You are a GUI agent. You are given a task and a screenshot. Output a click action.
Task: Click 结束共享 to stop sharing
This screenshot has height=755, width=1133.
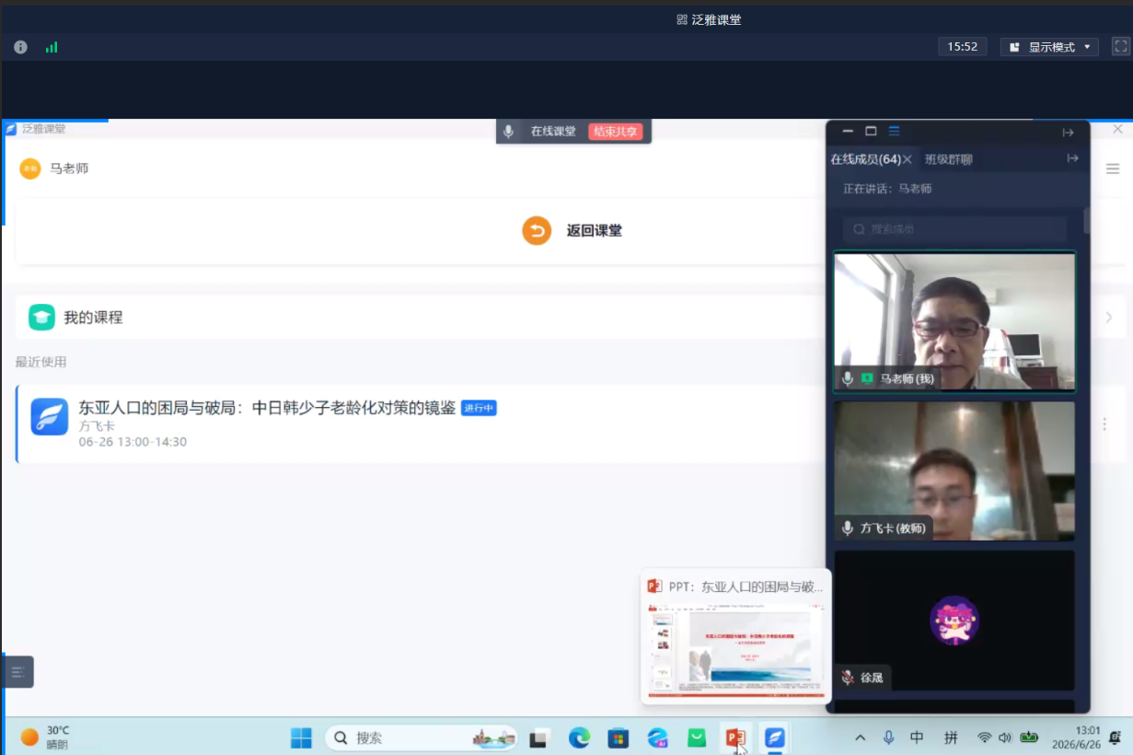click(x=616, y=132)
